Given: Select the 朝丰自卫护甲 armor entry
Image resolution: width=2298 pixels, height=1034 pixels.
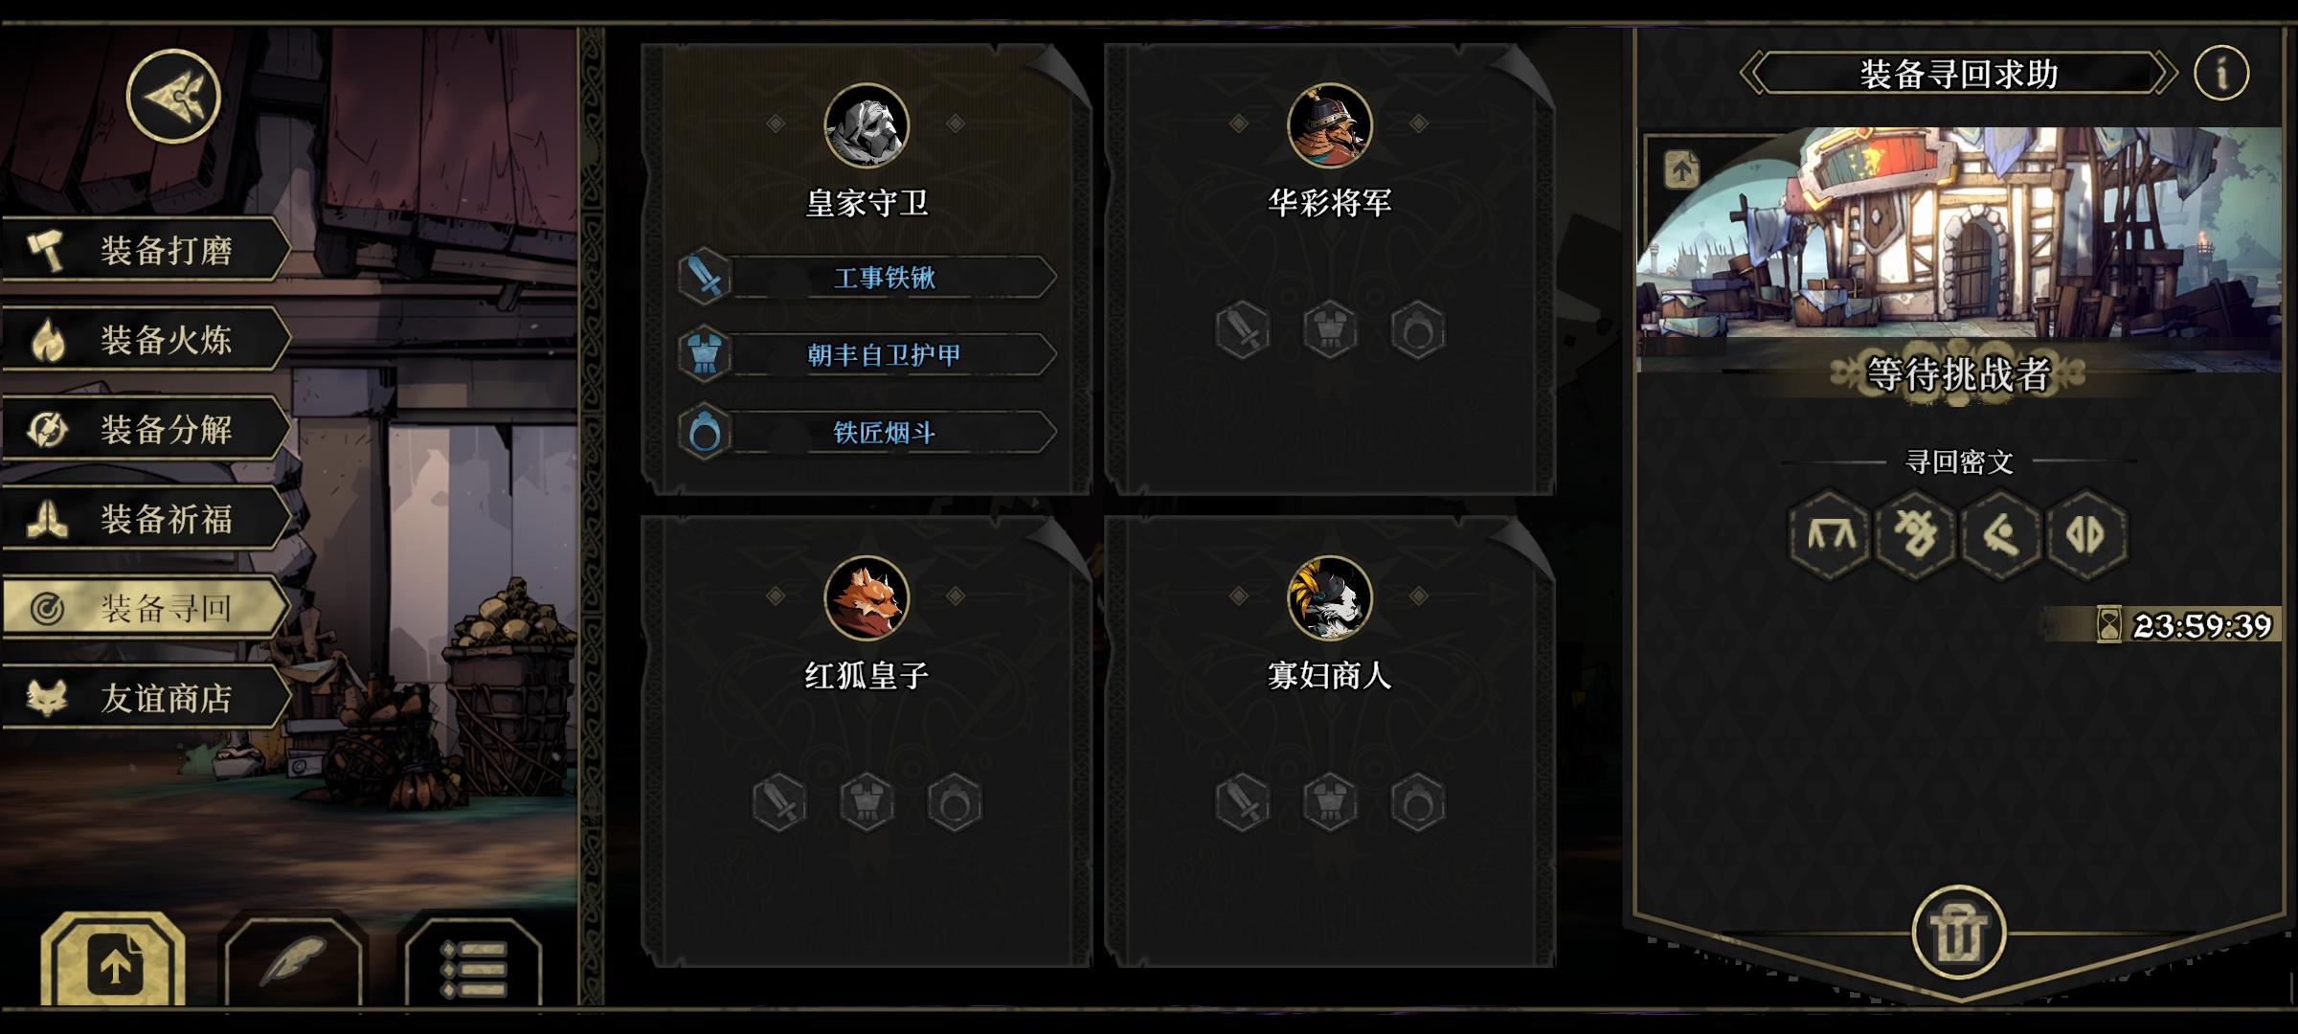Looking at the screenshot, I should click(867, 355).
